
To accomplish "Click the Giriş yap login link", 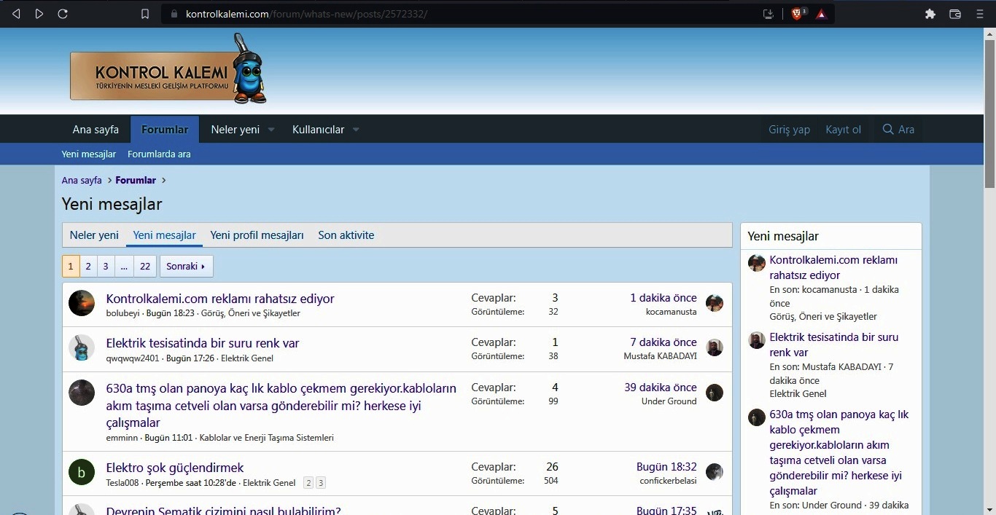I will pyautogui.click(x=789, y=130).
